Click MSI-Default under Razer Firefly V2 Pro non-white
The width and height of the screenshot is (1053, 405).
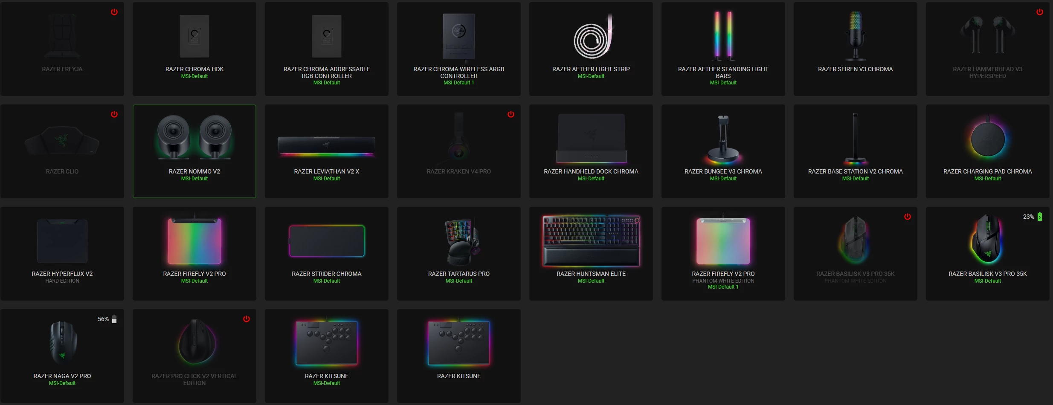(194, 281)
